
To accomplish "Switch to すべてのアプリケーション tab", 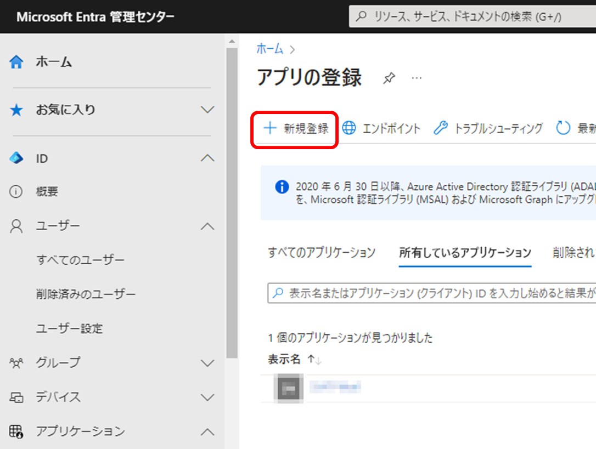I will click(x=322, y=253).
